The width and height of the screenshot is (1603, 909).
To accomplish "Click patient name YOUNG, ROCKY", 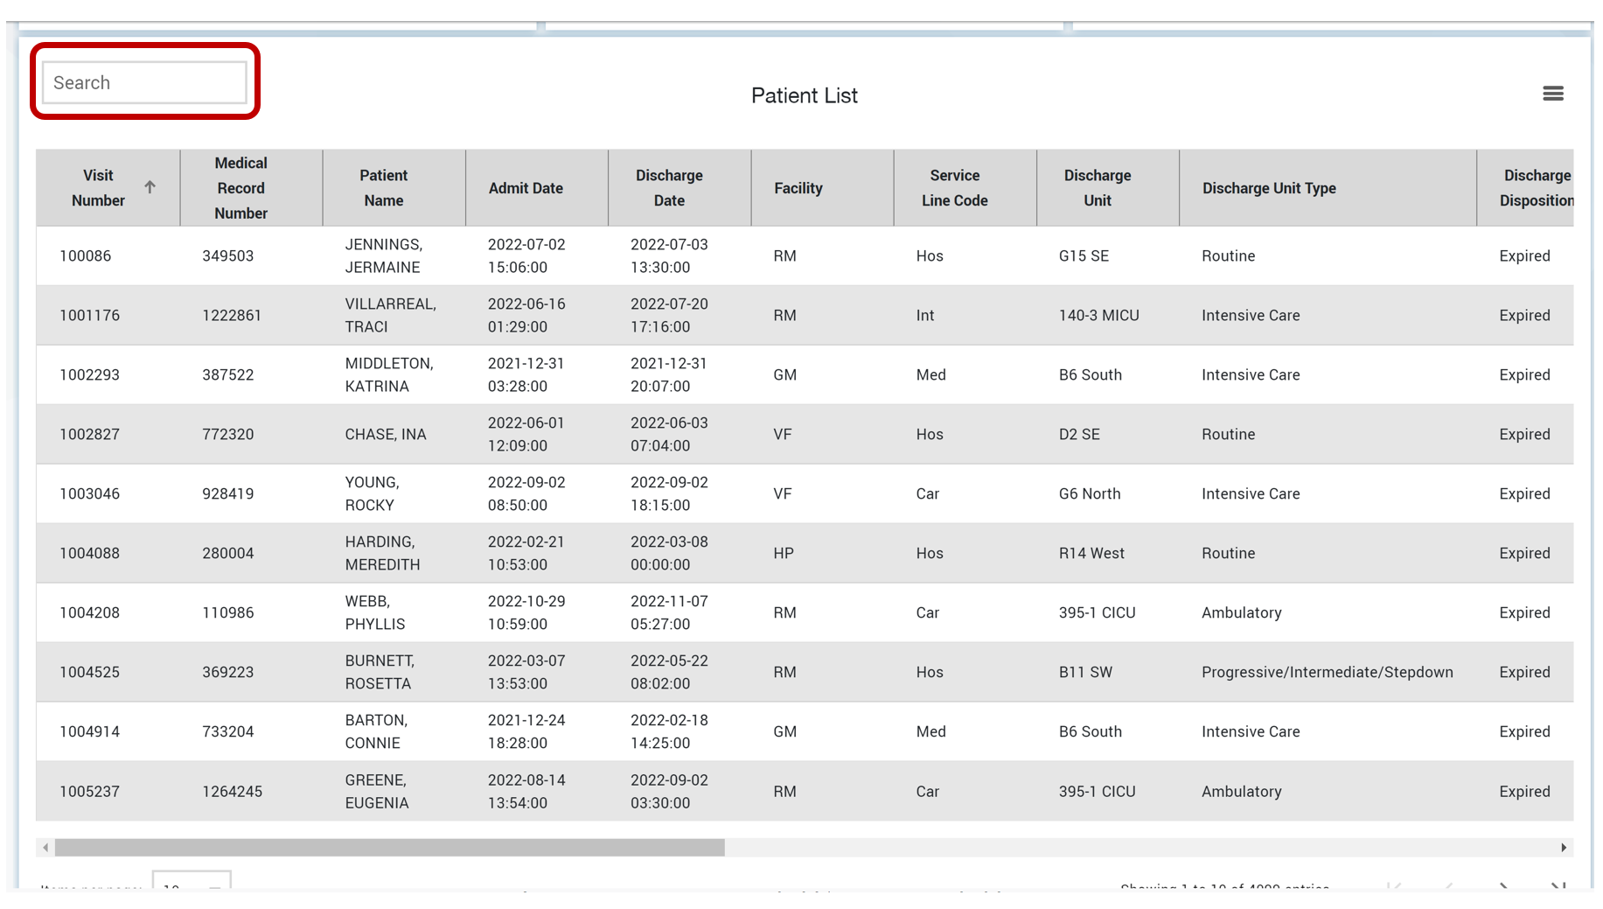I will [373, 494].
